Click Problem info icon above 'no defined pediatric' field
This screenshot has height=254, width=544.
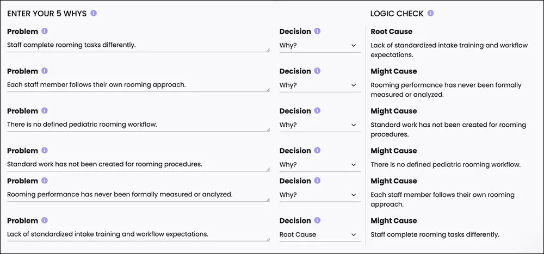(45, 111)
